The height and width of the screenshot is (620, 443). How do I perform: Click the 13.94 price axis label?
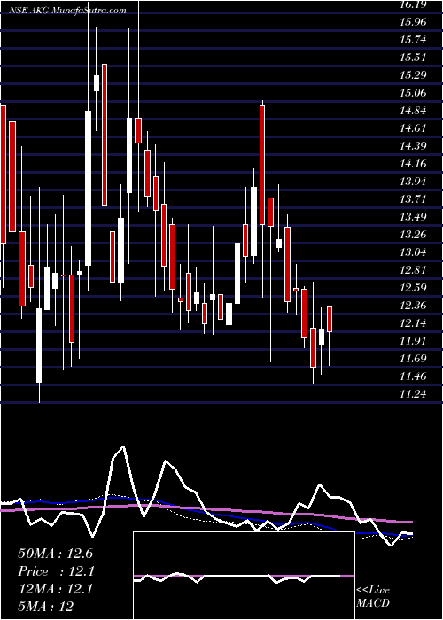tap(413, 182)
